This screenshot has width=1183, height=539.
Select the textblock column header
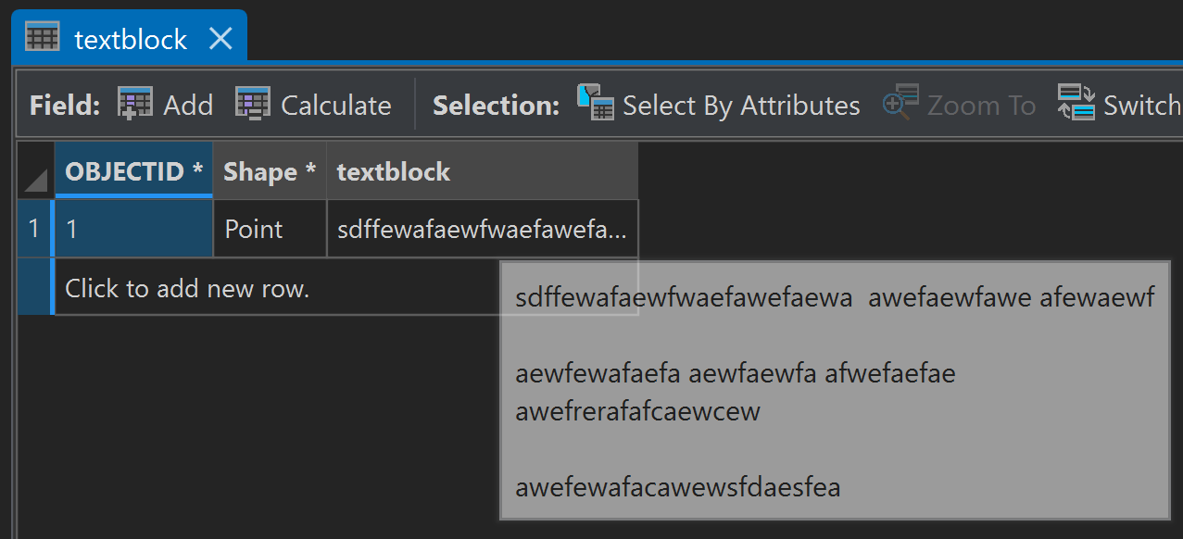pos(393,172)
